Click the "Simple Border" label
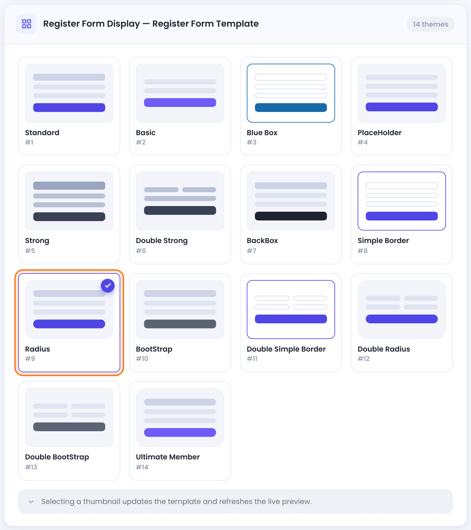Viewport: 471px width, 530px height. 383,241
